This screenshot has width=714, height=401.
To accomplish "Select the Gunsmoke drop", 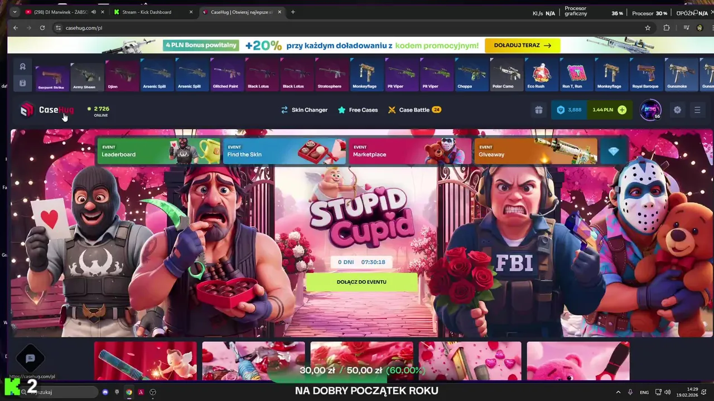I will 681,76.
